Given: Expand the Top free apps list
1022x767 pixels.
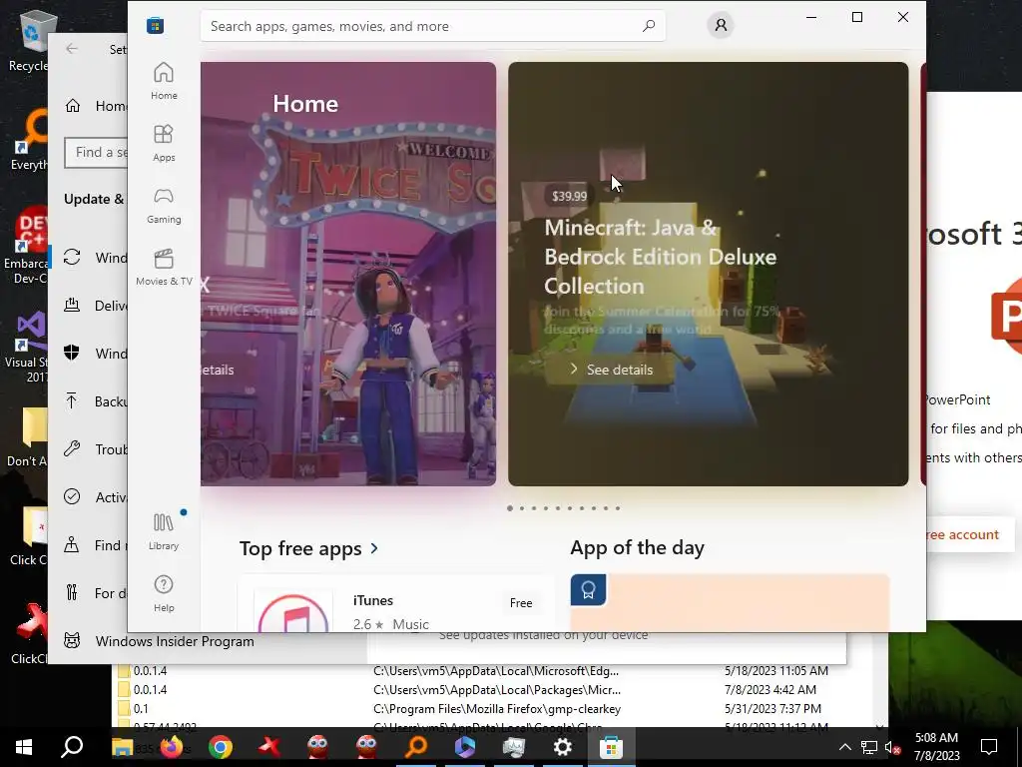Looking at the screenshot, I should [x=309, y=548].
